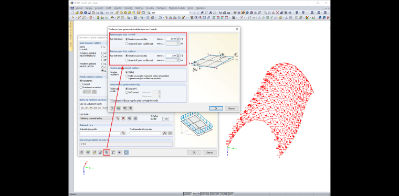Click the save diskette icon in Konvertovat dialog
The image size is (399, 196).
click(x=100, y=153)
